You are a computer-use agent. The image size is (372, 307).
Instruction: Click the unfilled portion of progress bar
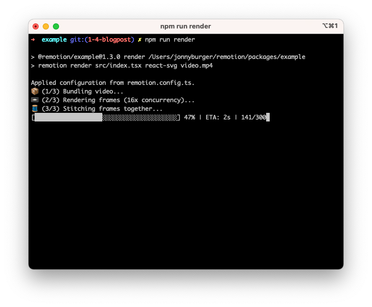click(x=139, y=117)
